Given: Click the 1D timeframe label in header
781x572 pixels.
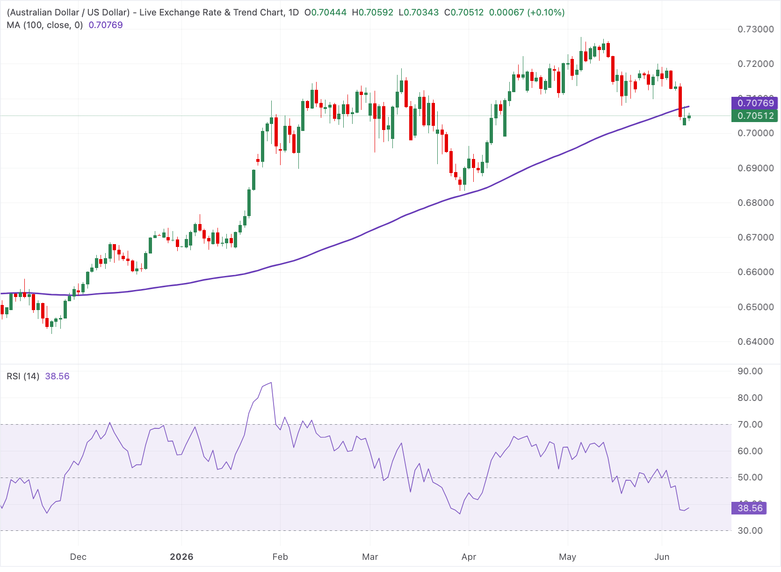Looking at the screenshot, I should point(293,13).
